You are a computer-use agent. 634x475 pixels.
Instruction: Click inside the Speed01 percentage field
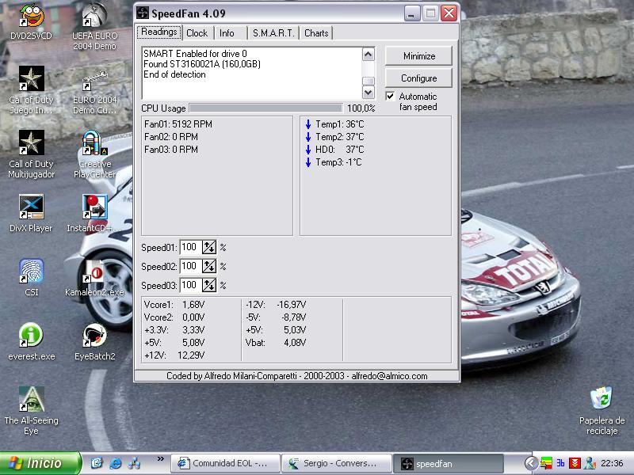tap(190, 248)
